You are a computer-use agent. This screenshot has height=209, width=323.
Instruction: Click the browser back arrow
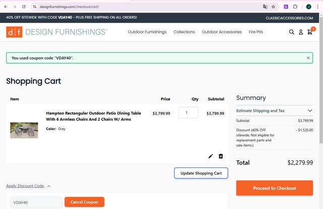click(x=6, y=7)
